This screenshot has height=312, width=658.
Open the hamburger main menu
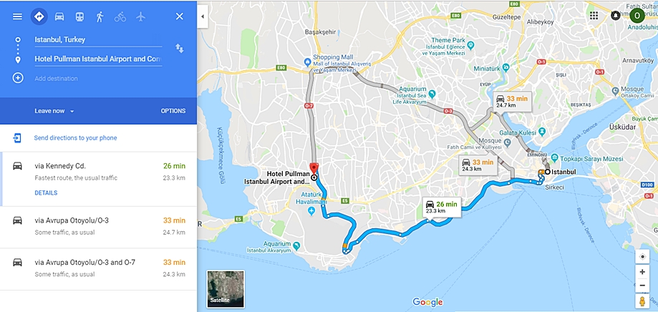pos(17,16)
